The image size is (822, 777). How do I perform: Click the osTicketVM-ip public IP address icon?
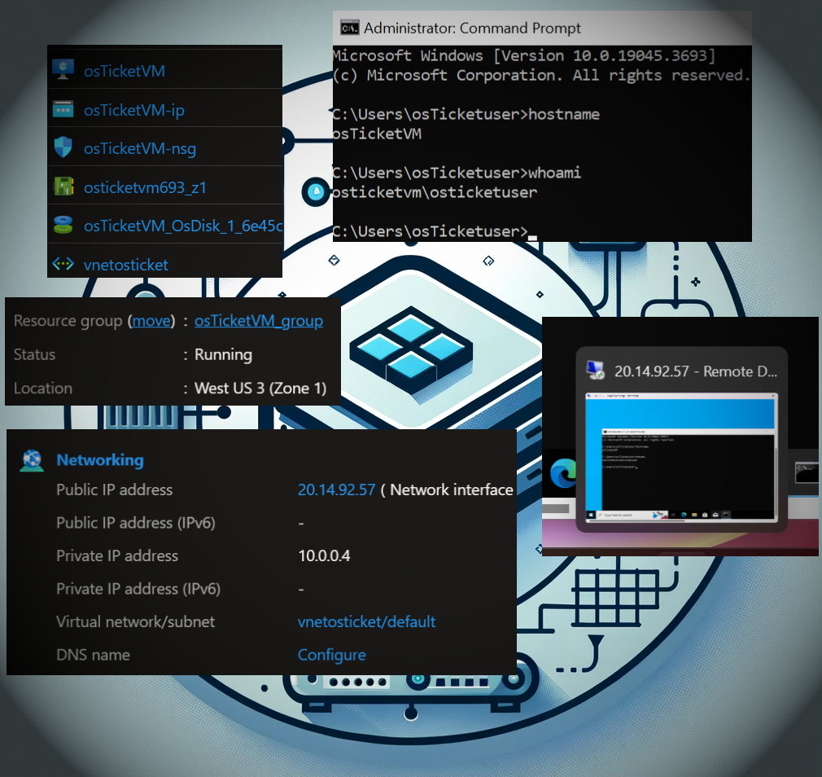(x=63, y=109)
